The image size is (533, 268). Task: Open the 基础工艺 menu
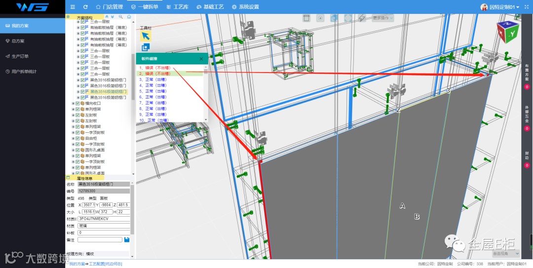[210, 7]
